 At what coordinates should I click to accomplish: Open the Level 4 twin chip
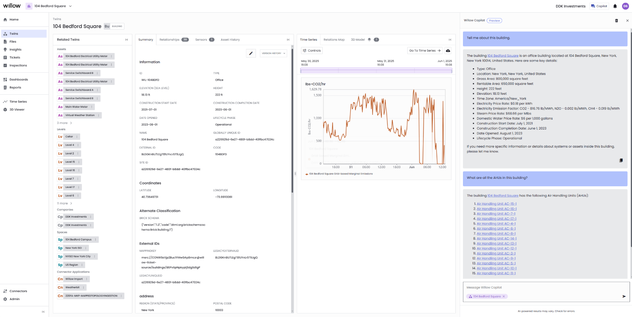69,145
